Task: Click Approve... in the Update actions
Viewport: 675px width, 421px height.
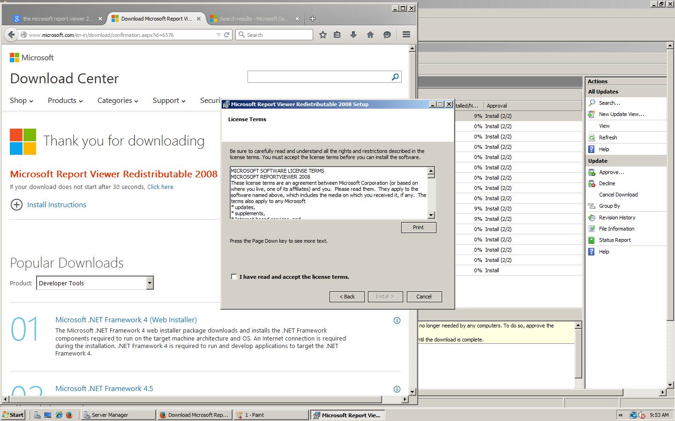Action: tap(611, 172)
